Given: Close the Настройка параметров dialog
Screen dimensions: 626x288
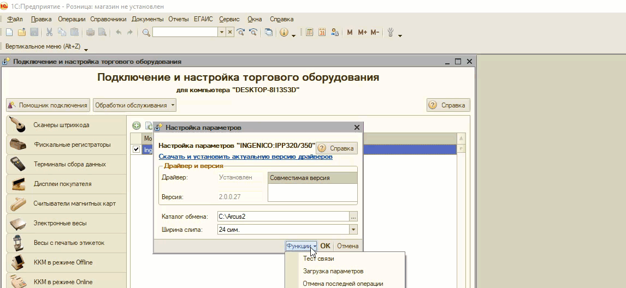Looking at the screenshot, I should tap(357, 128).
